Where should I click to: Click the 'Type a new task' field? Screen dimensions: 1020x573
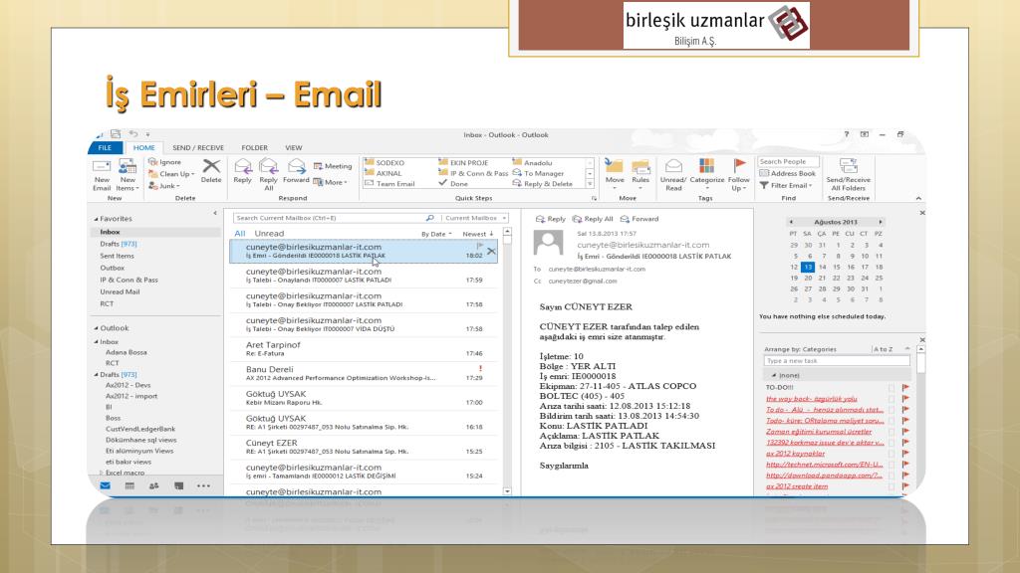coord(837,361)
